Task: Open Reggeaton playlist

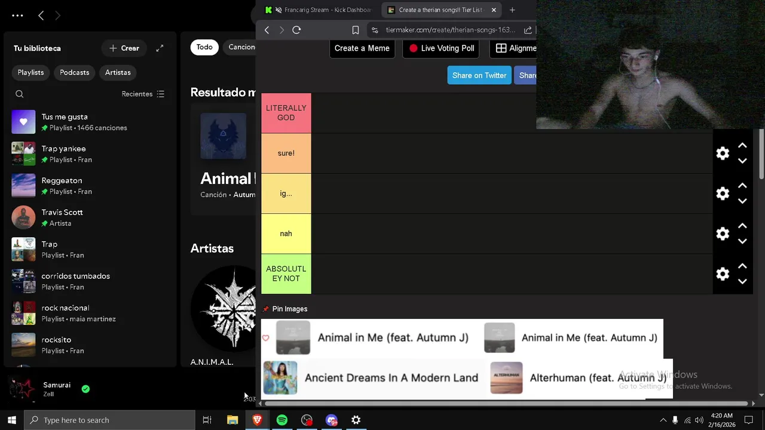Action: pos(90,186)
